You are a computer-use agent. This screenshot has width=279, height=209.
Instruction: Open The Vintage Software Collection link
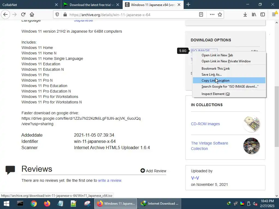point(210,146)
